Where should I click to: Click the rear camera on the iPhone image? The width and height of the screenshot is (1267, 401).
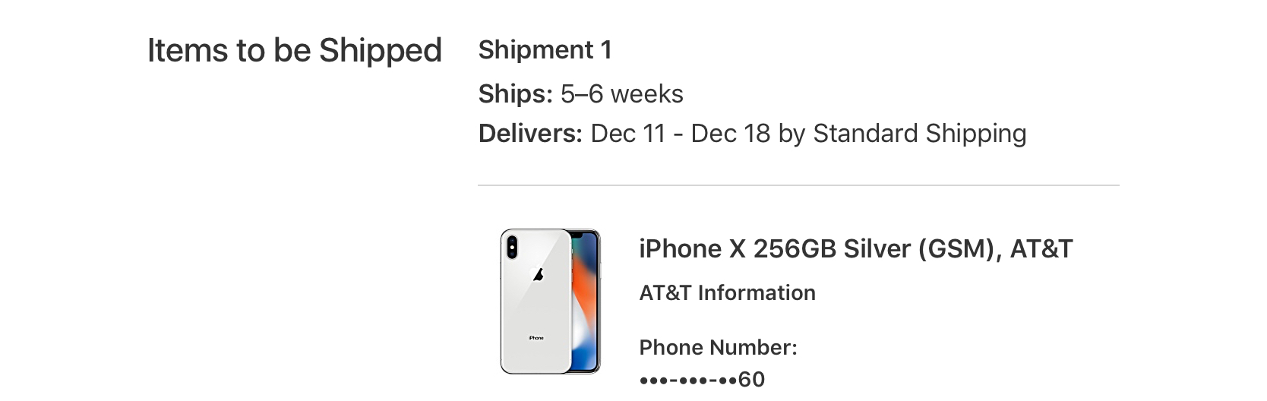[x=512, y=246]
